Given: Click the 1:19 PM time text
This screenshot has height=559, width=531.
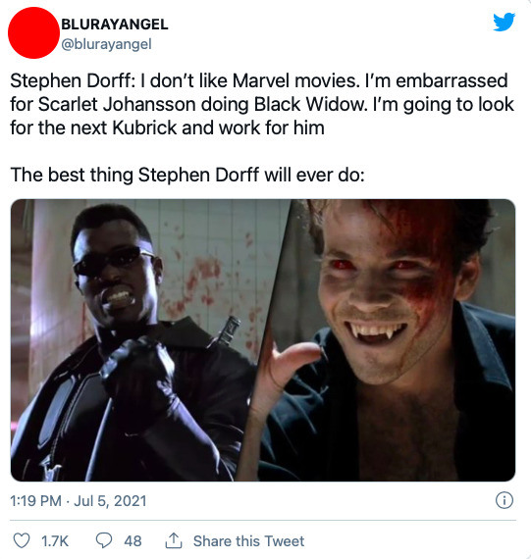Looking at the screenshot, I should pyautogui.click(x=35, y=501).
